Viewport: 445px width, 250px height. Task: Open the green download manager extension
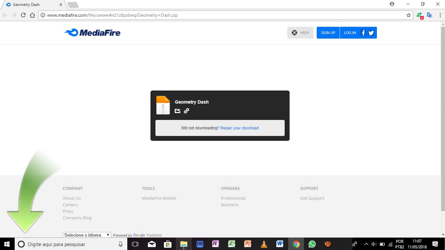pyautogui.click(x=420, y=15)
